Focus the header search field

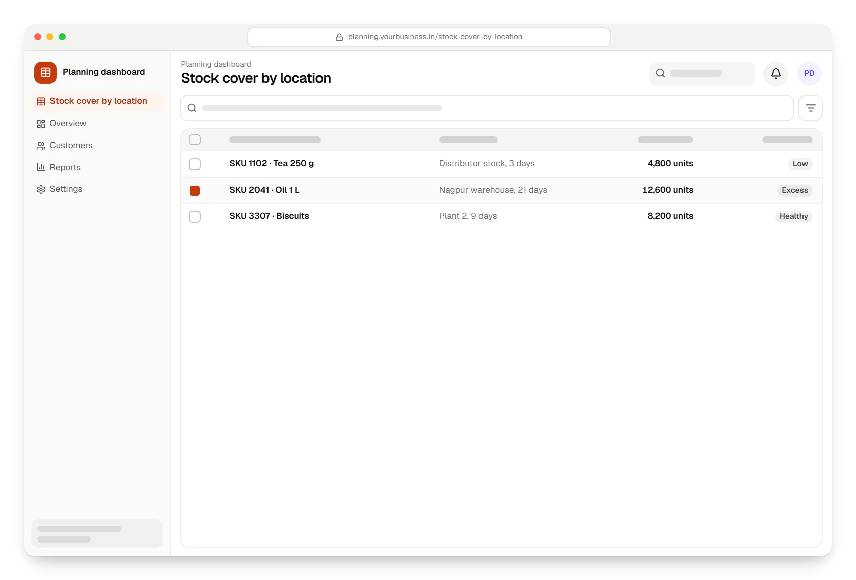(x=702, y=73)
